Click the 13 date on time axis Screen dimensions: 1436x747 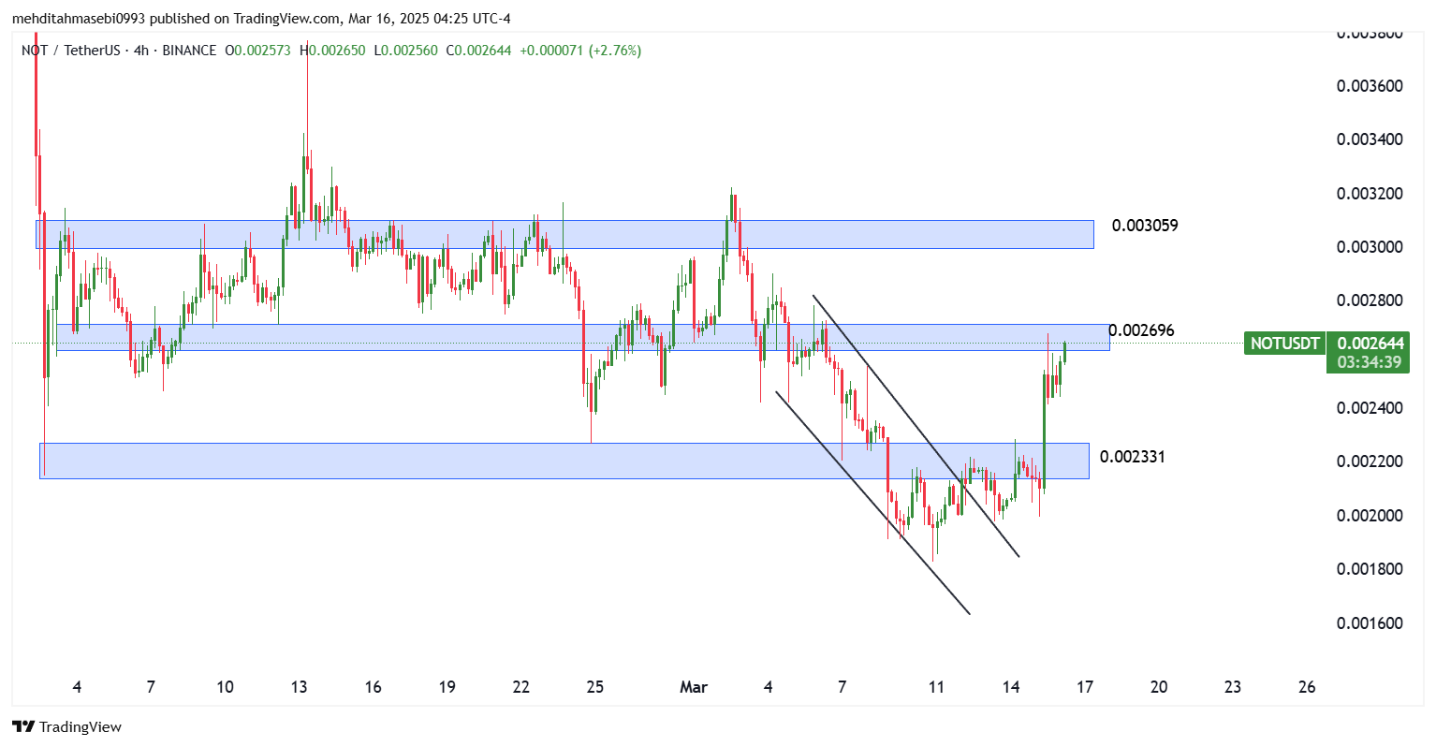[299, 687]
